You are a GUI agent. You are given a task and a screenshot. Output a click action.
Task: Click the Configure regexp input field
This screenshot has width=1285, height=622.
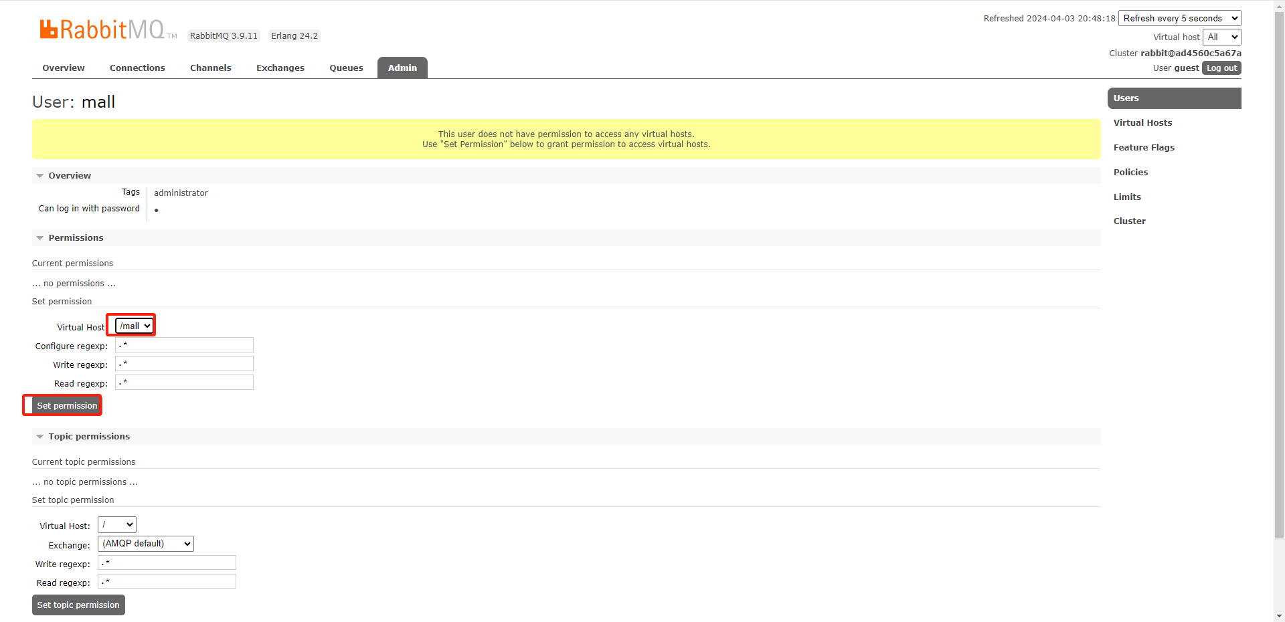tap(184, 345)
